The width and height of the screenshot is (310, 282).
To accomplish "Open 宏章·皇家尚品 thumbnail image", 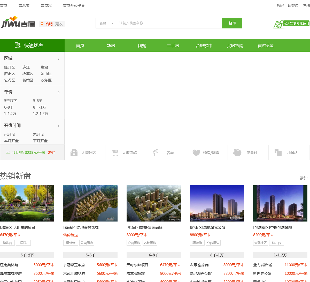I will [154, 203].
